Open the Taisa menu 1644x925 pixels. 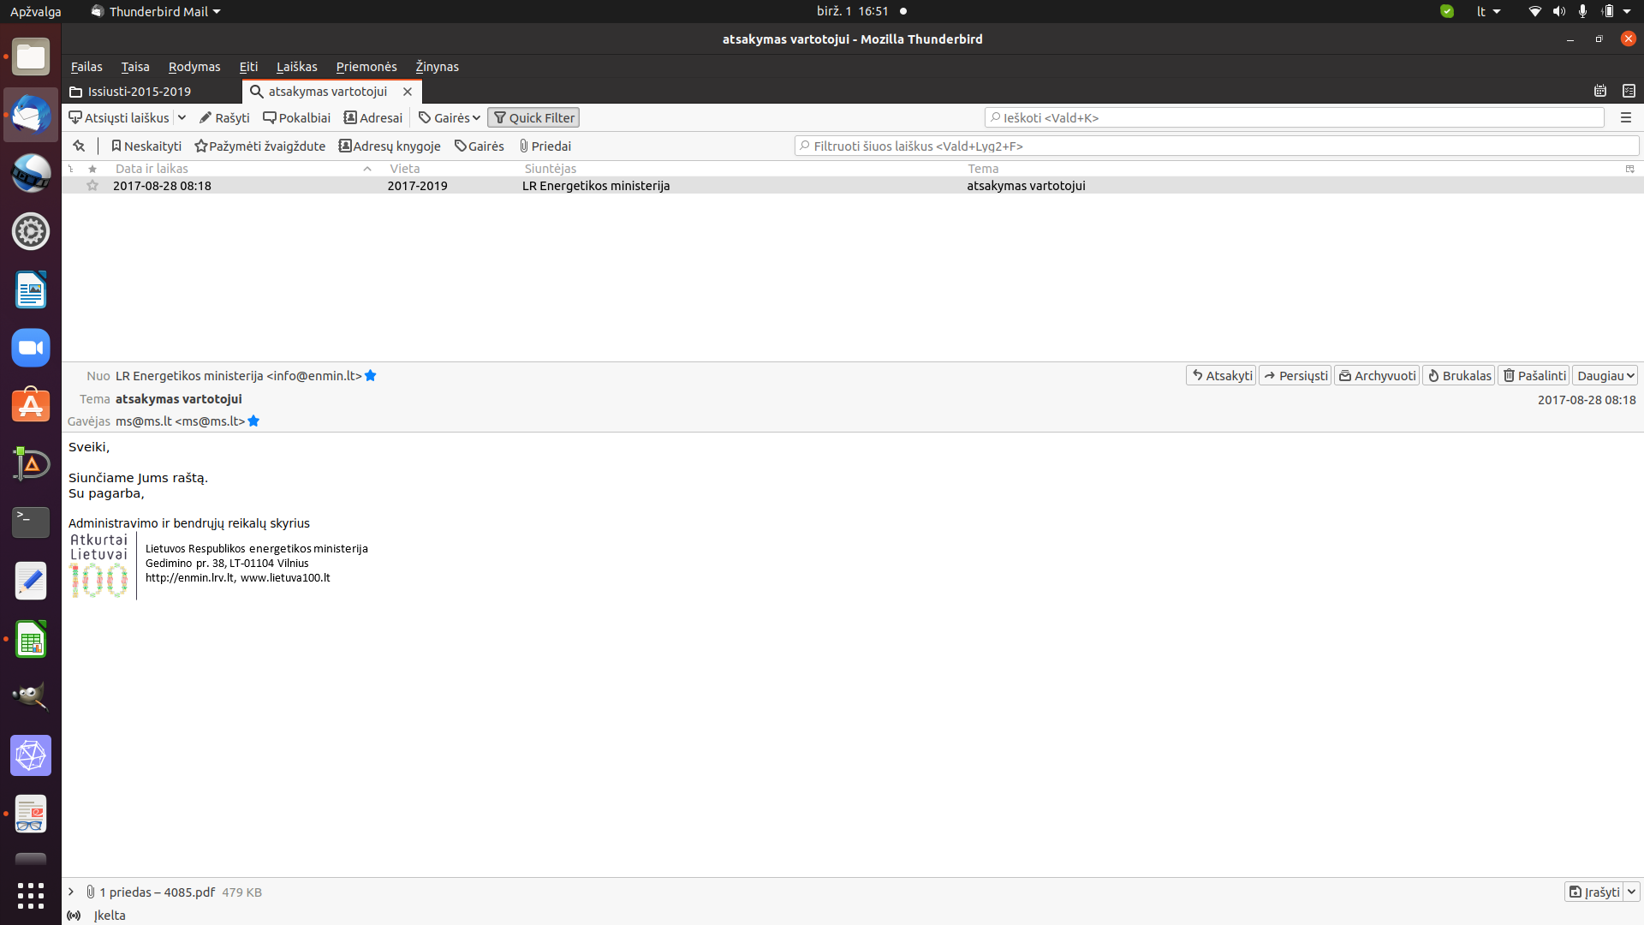[x=135, y=67]
